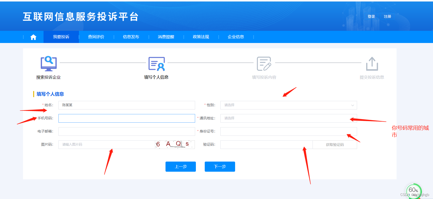Open the 企业信息 tab
This screenshot has height=199, width=433.
click(236, 37)
